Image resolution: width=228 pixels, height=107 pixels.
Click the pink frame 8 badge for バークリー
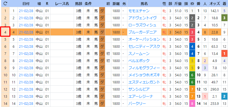pyautogui.click(x=192, y=103)
